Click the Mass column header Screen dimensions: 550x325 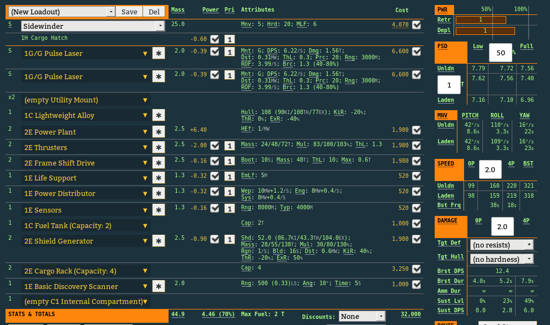(178, 10)
